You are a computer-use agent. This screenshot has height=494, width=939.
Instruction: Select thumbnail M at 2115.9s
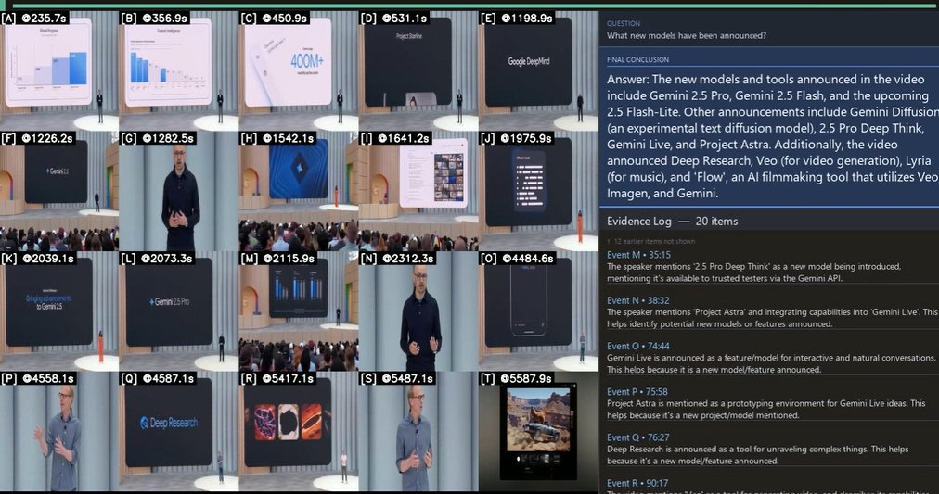point(299,311)
